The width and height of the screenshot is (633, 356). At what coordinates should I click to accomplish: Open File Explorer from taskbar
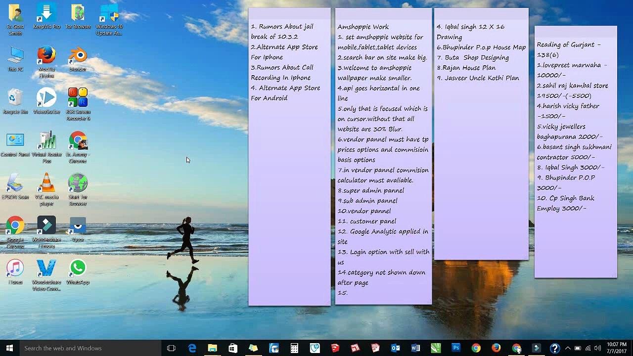[x=212, y=348]
